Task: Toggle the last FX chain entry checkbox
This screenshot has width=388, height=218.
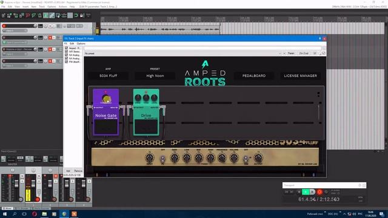Action: [66, 62]
